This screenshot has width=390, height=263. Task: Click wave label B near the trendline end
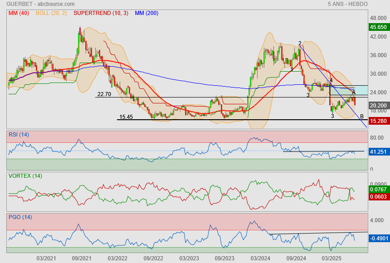click(362, 117)
